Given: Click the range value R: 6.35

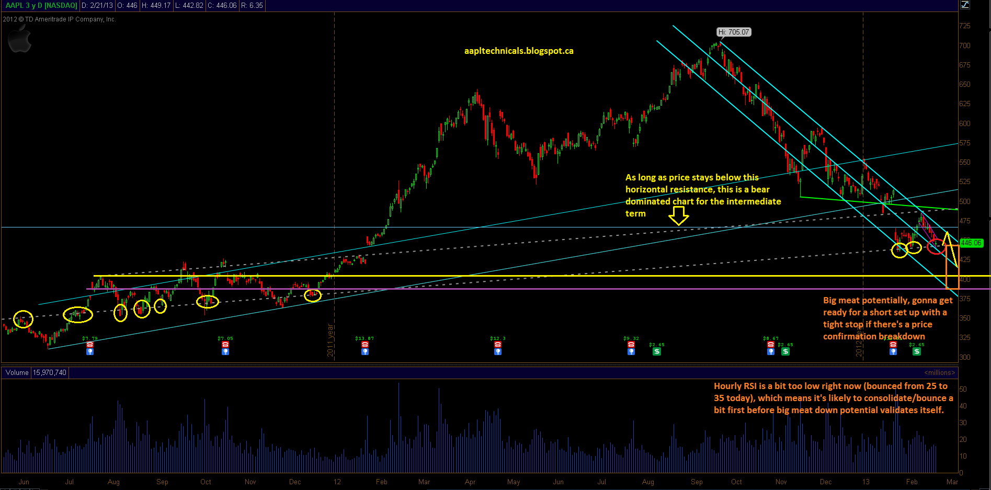Looking at the screenshot, I should click(252, 5).
